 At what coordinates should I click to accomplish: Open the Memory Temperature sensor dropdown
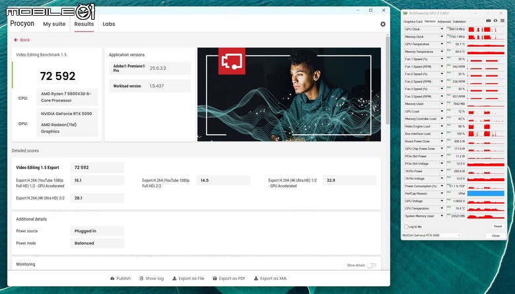(442, 52)
